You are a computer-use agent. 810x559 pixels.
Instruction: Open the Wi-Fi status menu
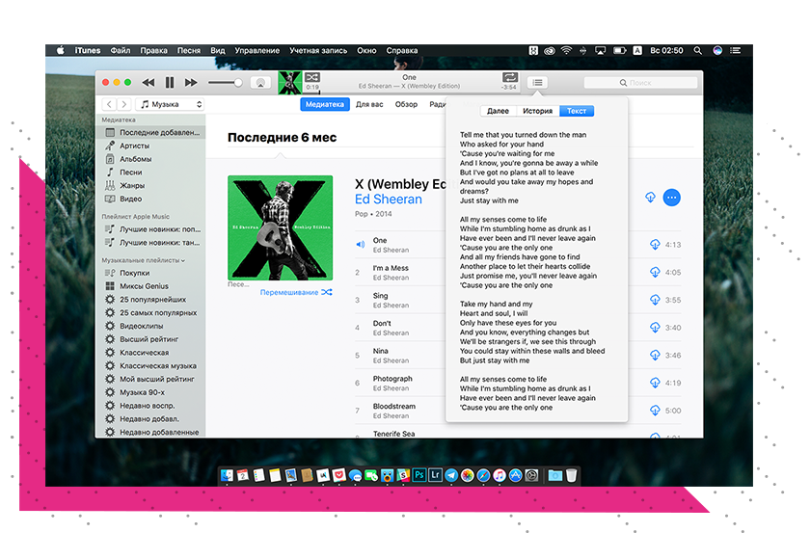click(x=566, y=50)
